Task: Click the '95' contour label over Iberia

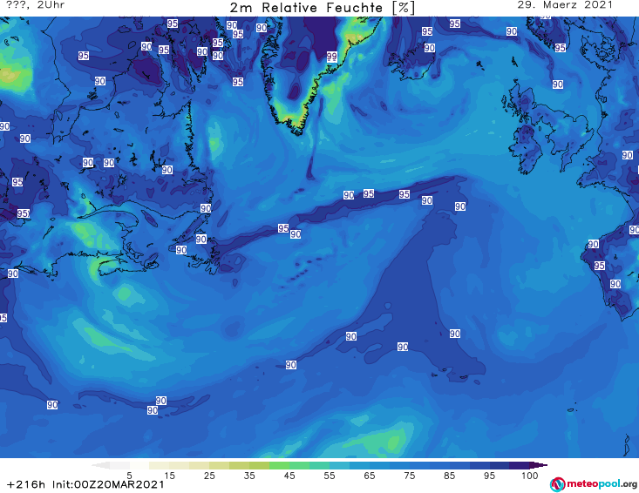Action: [599, 266]
